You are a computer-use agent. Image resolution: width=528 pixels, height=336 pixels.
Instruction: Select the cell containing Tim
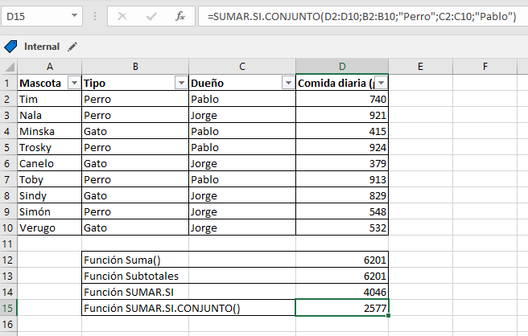click(x=50, y=99)
